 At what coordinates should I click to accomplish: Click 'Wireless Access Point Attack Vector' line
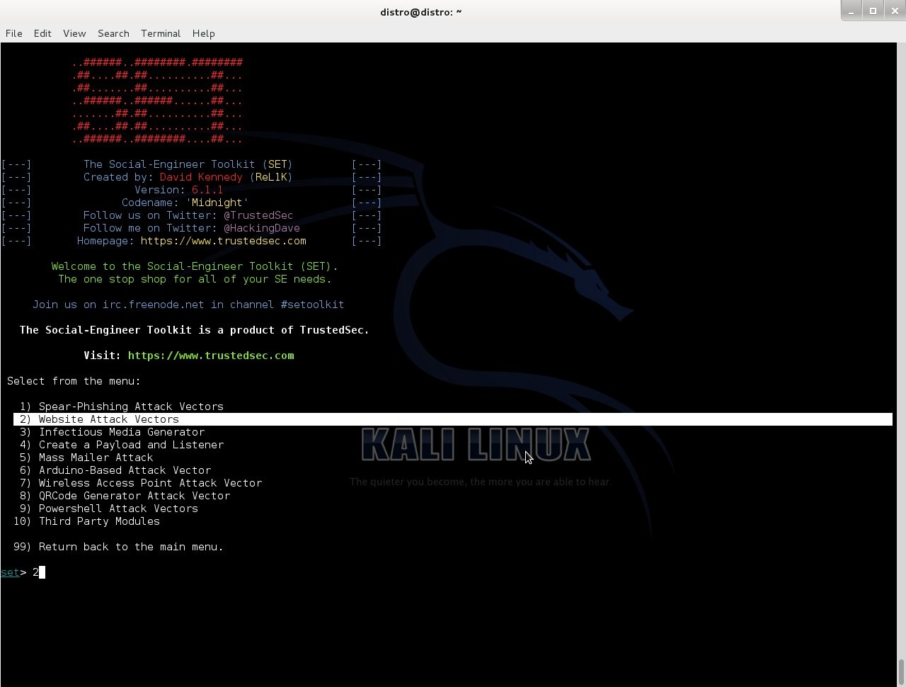click(x=141, y=483)
